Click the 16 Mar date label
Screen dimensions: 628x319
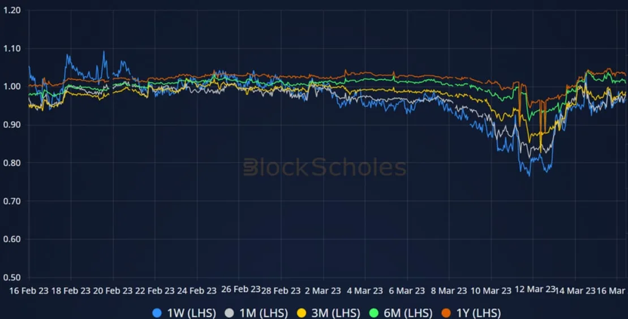tap(611, 291)
